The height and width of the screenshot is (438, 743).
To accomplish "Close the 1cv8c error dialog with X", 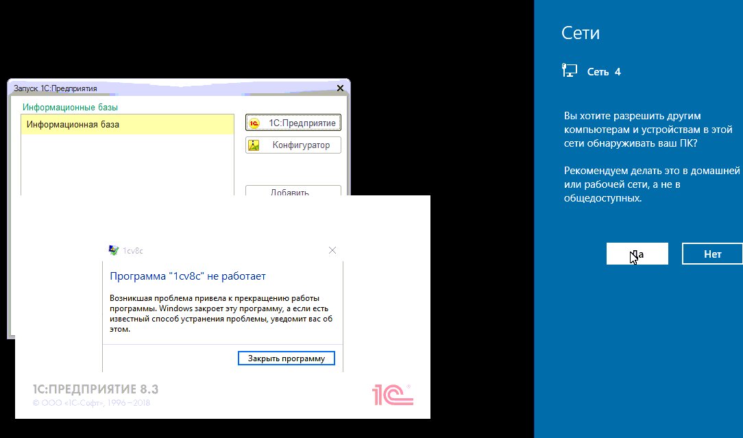I will (332, 250).
